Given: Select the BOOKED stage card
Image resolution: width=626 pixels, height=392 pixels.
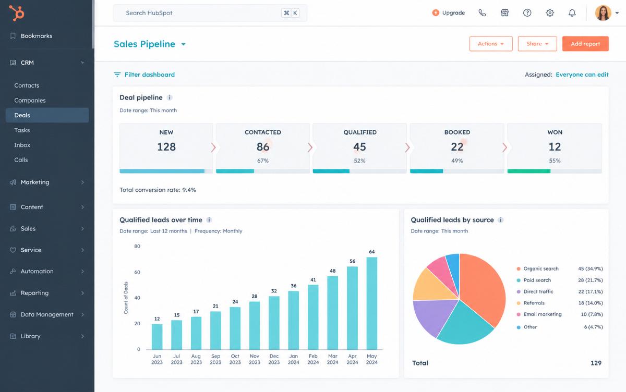Looking at the screenshot, I should pyautogui.click(x=457, y=148).
